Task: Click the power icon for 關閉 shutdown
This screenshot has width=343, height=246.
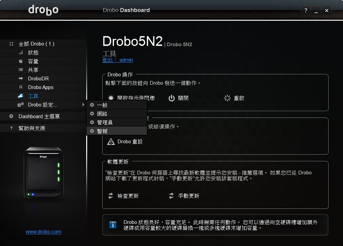Action: coord(172,98)
